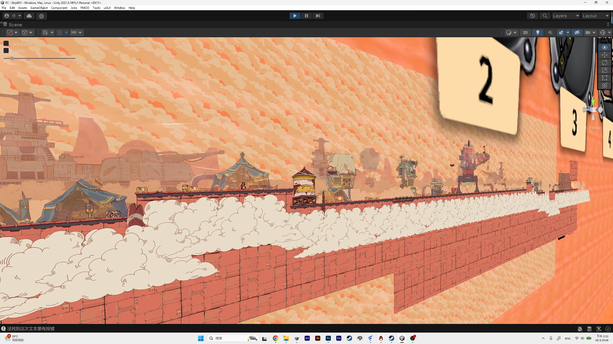Viewport: 613px width, 344px height.
Task: Enable the ZoomIn checkbox
Action: pyautogui.click(x=6, y=51)
